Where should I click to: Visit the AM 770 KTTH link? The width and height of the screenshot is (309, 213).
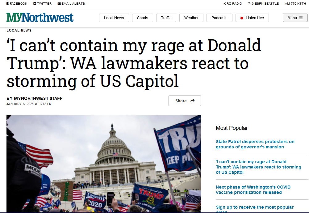(x=295, y=3)
